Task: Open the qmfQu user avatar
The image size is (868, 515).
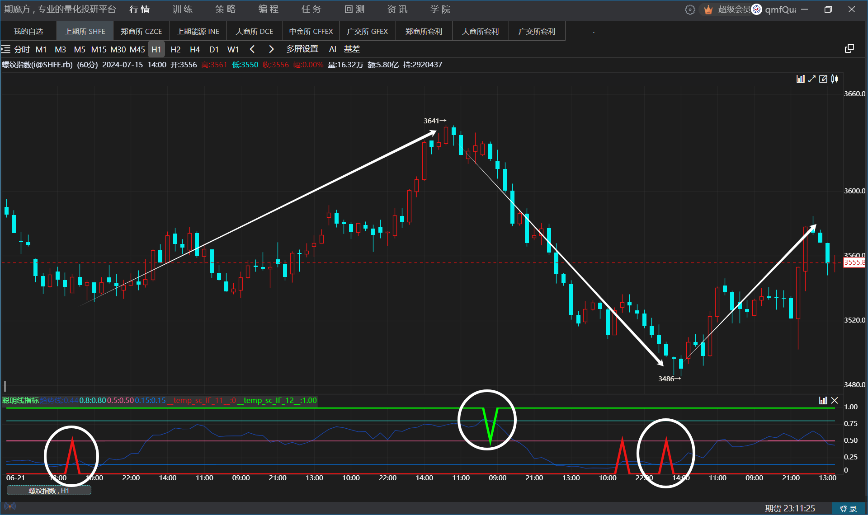Action: click(x=756, y=9)
